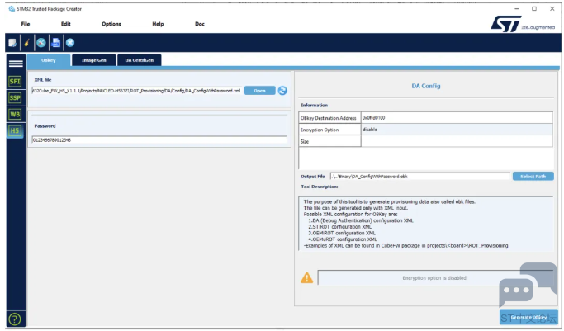Viewport: 564px width, 331px height.
Task: Click the '4.OEMuROT configuration XML' line
Action: click(x=343, y=239)
